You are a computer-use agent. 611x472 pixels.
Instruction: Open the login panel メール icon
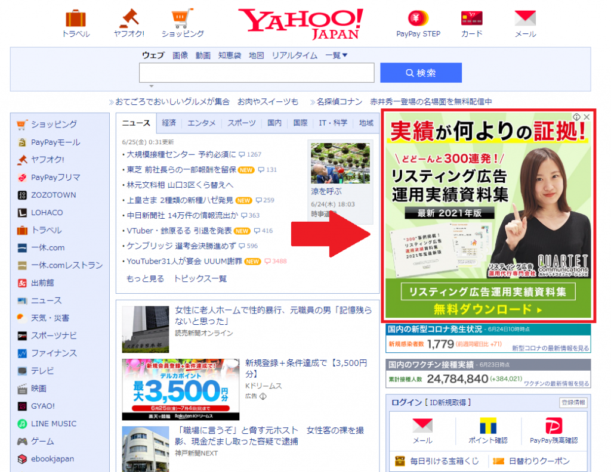(422, 426)
